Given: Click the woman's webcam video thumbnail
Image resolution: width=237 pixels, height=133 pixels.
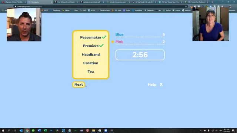Looking at the screenshot, I should [x=210, y=24].
